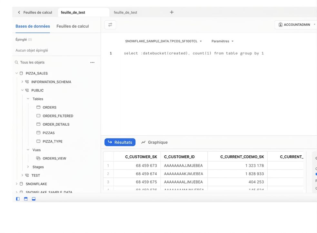
Task: Click the TEST schema icon
Action: 27,175
